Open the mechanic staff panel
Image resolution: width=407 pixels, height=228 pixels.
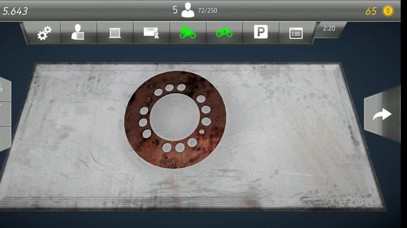coord(78,32)
